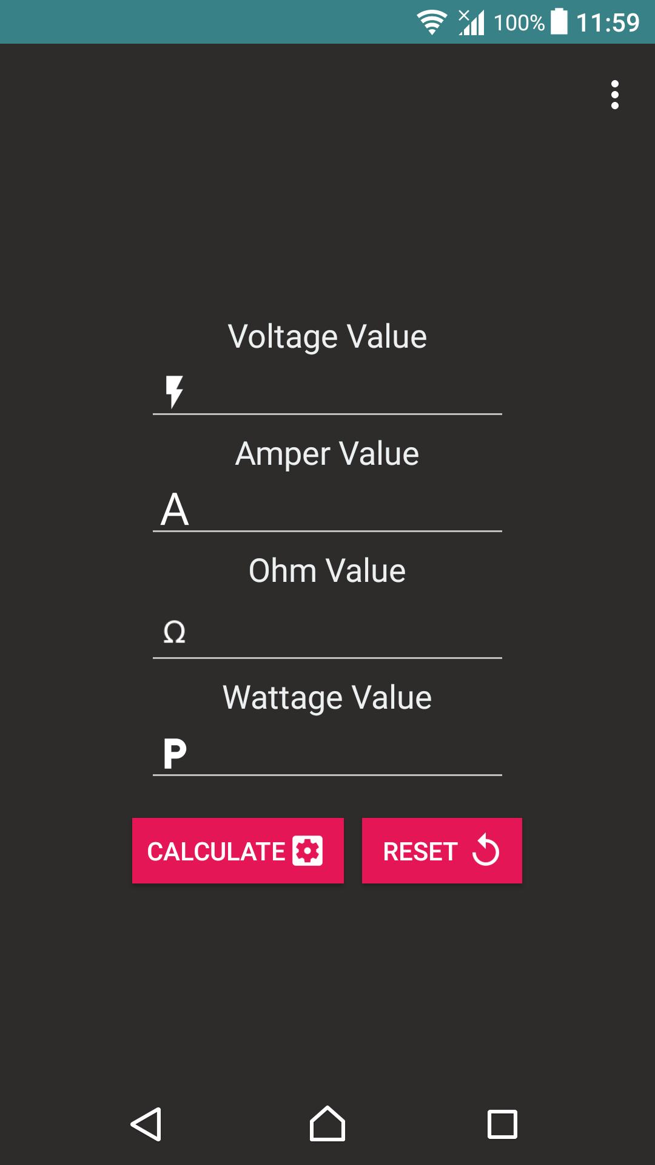Image resolution: width=655 pixels, height=1165 pixels.
Task: Tap the omega ohm symbol icon
Action: tap(175, 632)
